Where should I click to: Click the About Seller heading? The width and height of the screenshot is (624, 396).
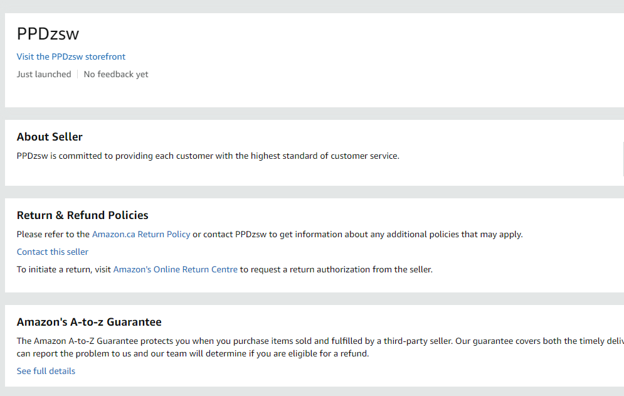pyautogui.click(x=50, y=137)
